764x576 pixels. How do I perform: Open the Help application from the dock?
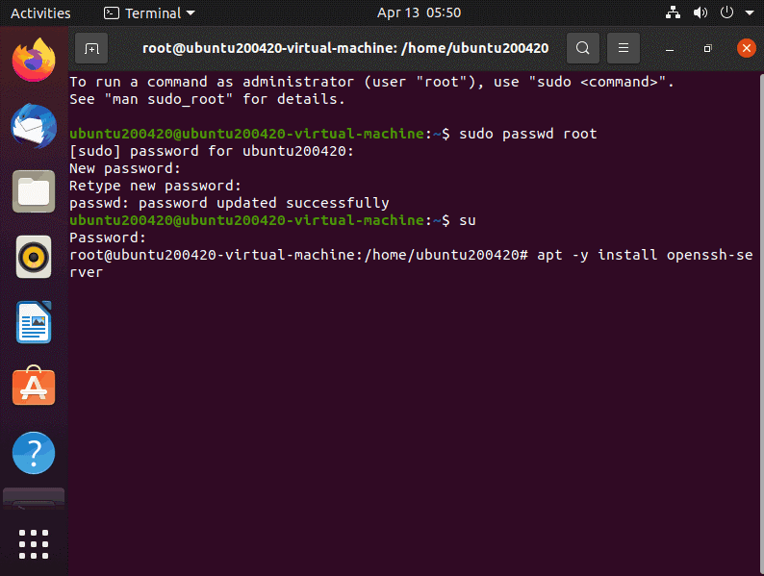34,453
